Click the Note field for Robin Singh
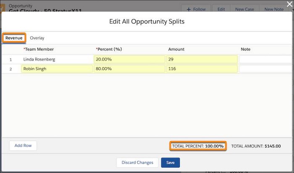Screen dimensions: 294x173 click(266, 68)
